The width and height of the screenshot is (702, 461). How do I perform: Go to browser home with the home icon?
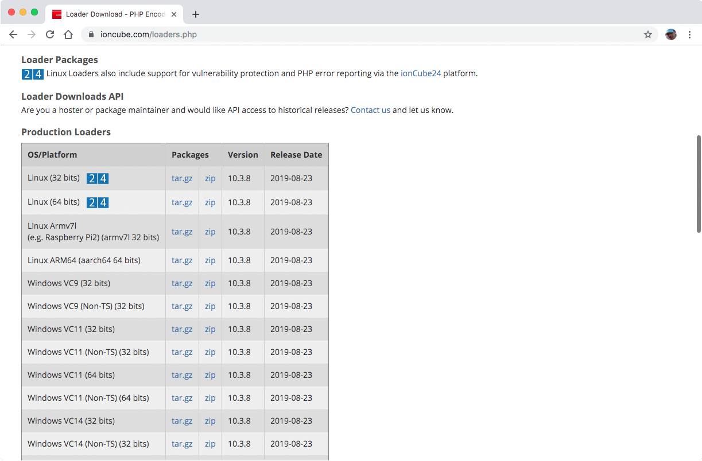coord(68,34)
